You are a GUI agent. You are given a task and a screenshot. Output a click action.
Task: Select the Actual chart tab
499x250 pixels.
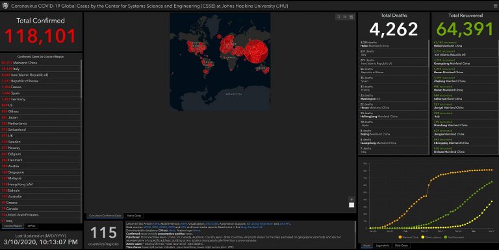tap(366, 245)
